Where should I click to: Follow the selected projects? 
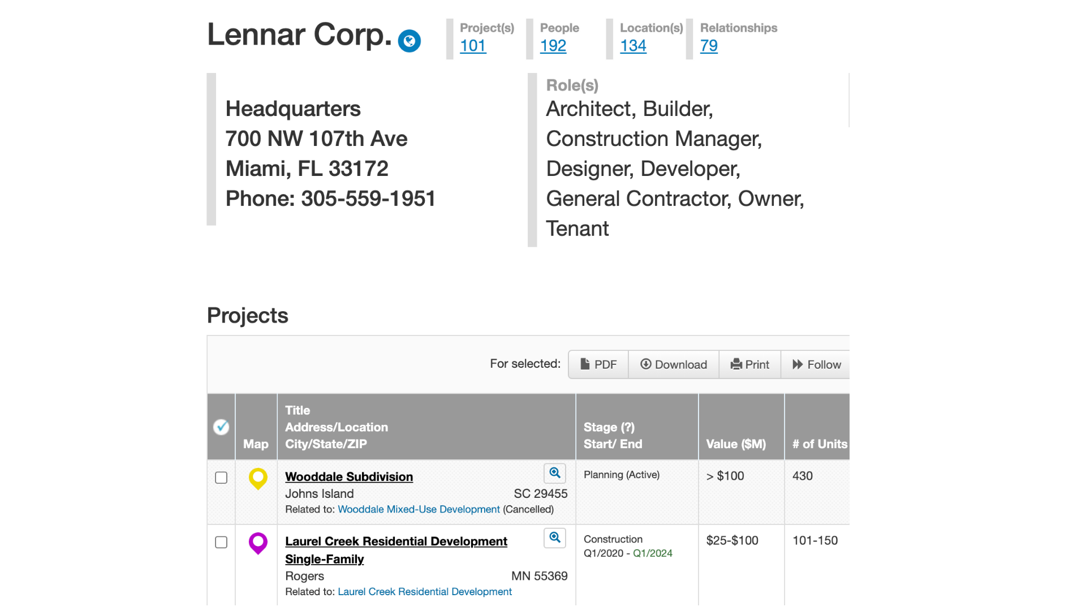[817, 364]
